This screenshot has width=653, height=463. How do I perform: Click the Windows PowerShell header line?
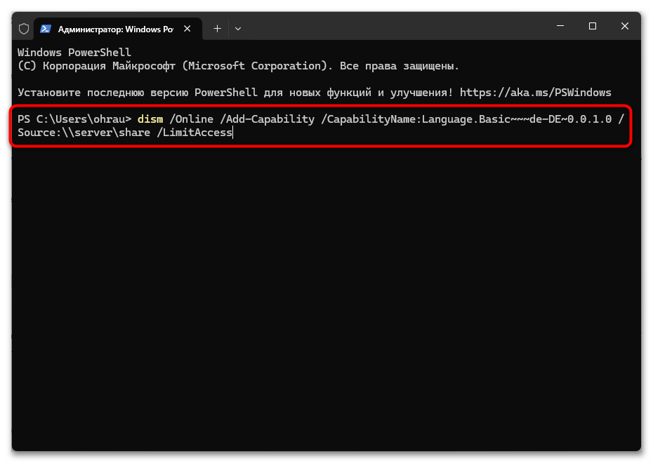pyautogui.click(x=74, y=53)
